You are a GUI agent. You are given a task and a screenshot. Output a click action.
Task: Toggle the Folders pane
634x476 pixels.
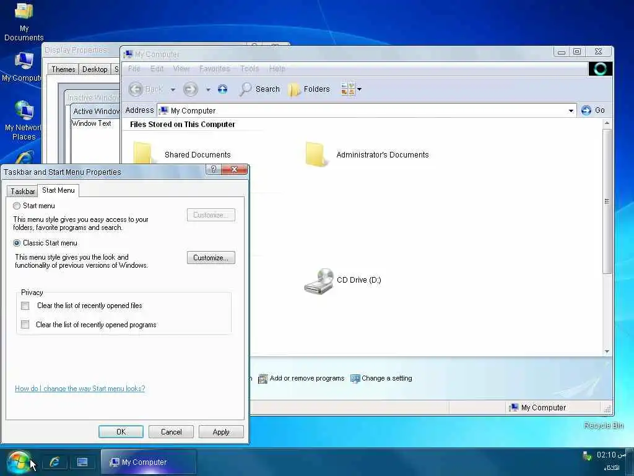[310, 89]
